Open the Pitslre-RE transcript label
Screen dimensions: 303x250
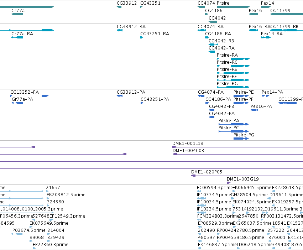click(x=227, y=69)
